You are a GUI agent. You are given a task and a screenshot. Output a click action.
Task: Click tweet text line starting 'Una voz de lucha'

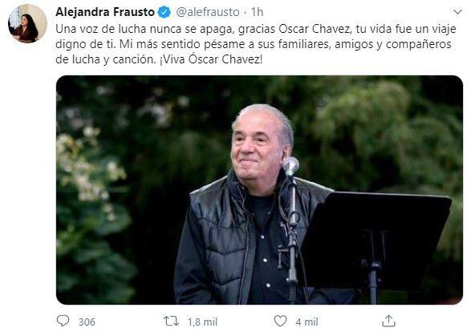point(256,29)
